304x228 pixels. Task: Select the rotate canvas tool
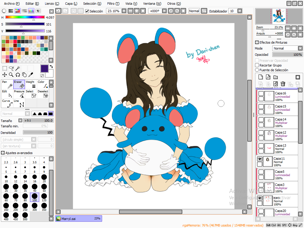18,75
